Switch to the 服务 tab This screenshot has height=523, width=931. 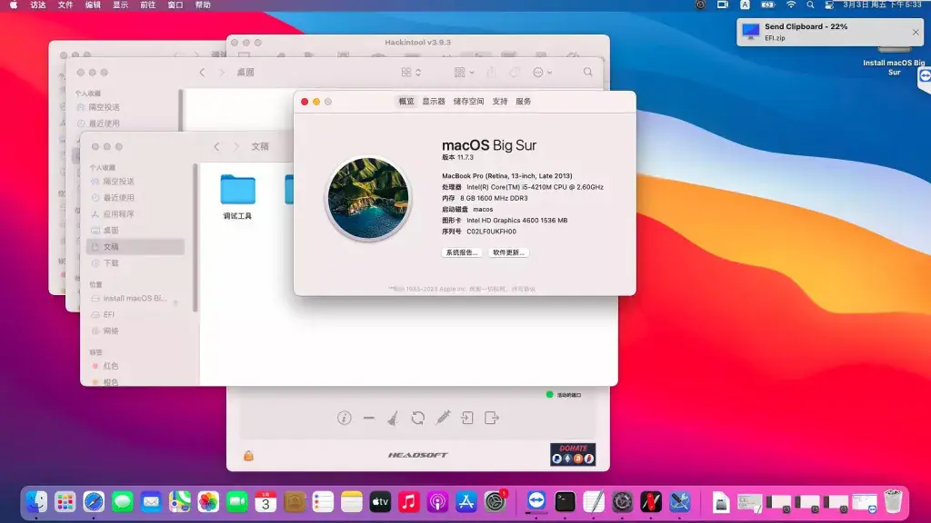click(523, 102)
